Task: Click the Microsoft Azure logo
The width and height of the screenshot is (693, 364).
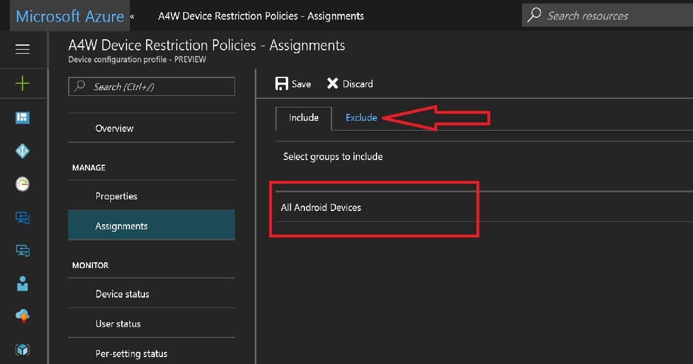Action: 70,16
